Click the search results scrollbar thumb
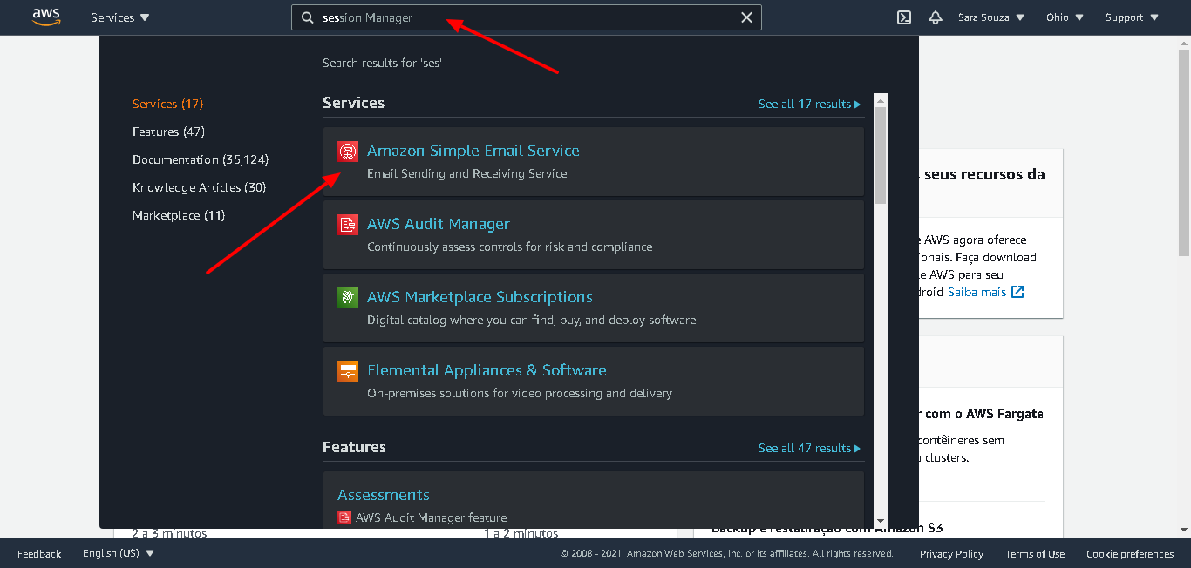1191x568 pixels. [881, 155]
